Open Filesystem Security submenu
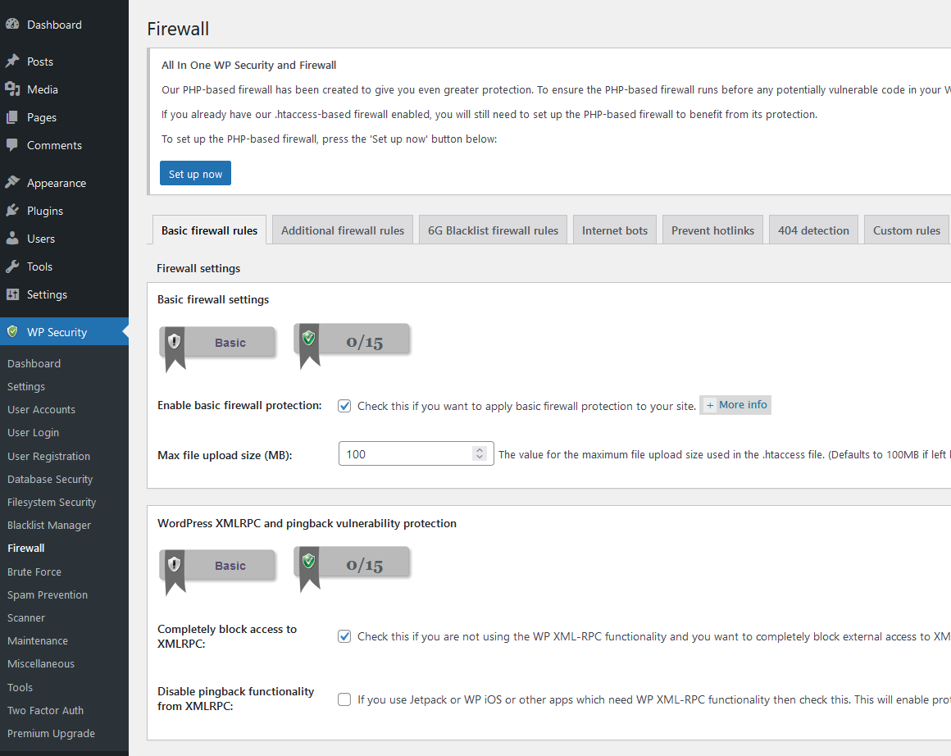Screen dimensions: 951x756 52,503
